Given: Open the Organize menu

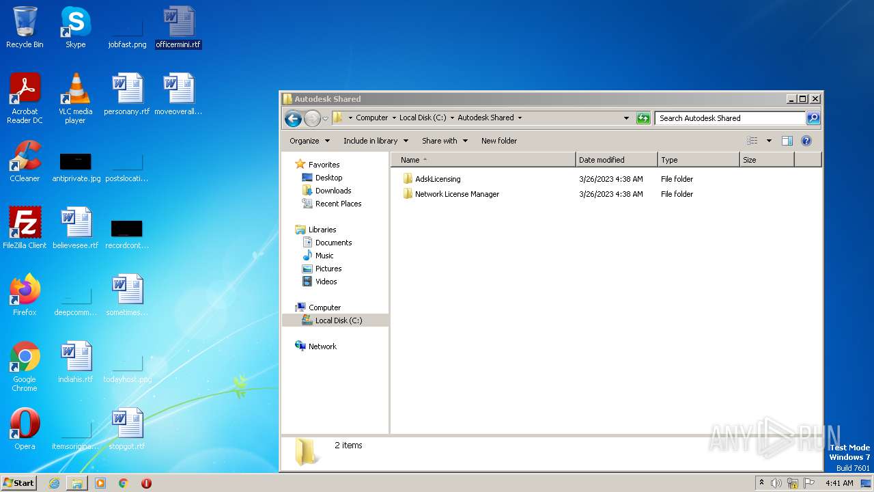Looking at the screenshot, I should tap(309, 141).
